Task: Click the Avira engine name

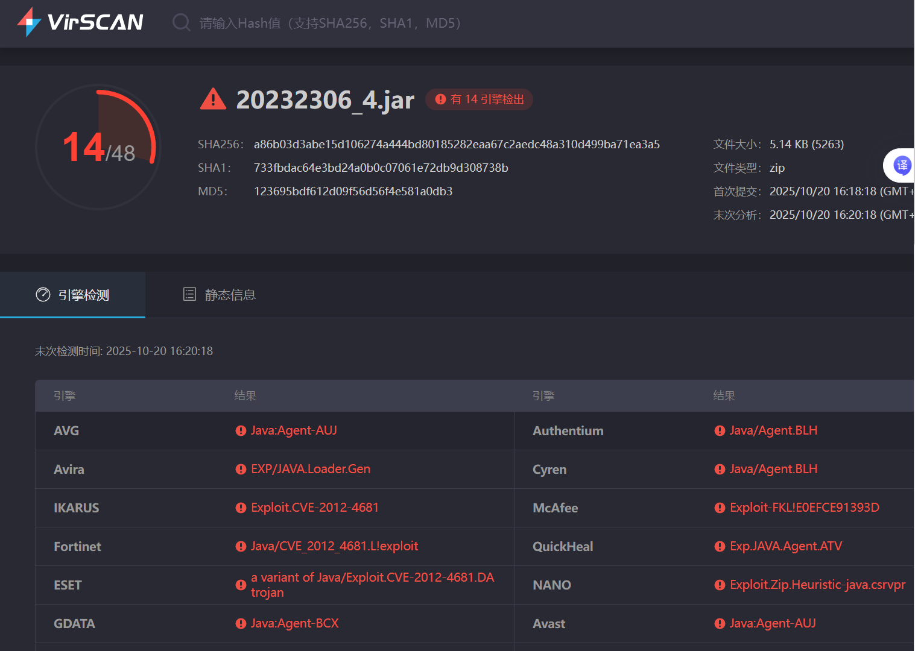Action: (69, 470)
